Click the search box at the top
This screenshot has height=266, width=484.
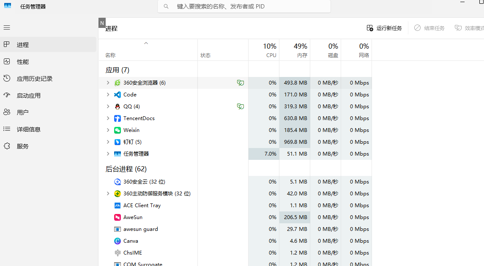[x=244, y=6]
